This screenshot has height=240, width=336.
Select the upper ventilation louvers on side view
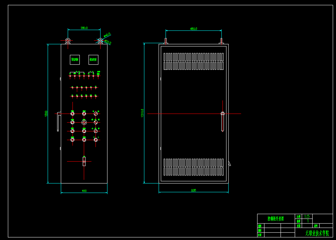(x=193, y=61)
